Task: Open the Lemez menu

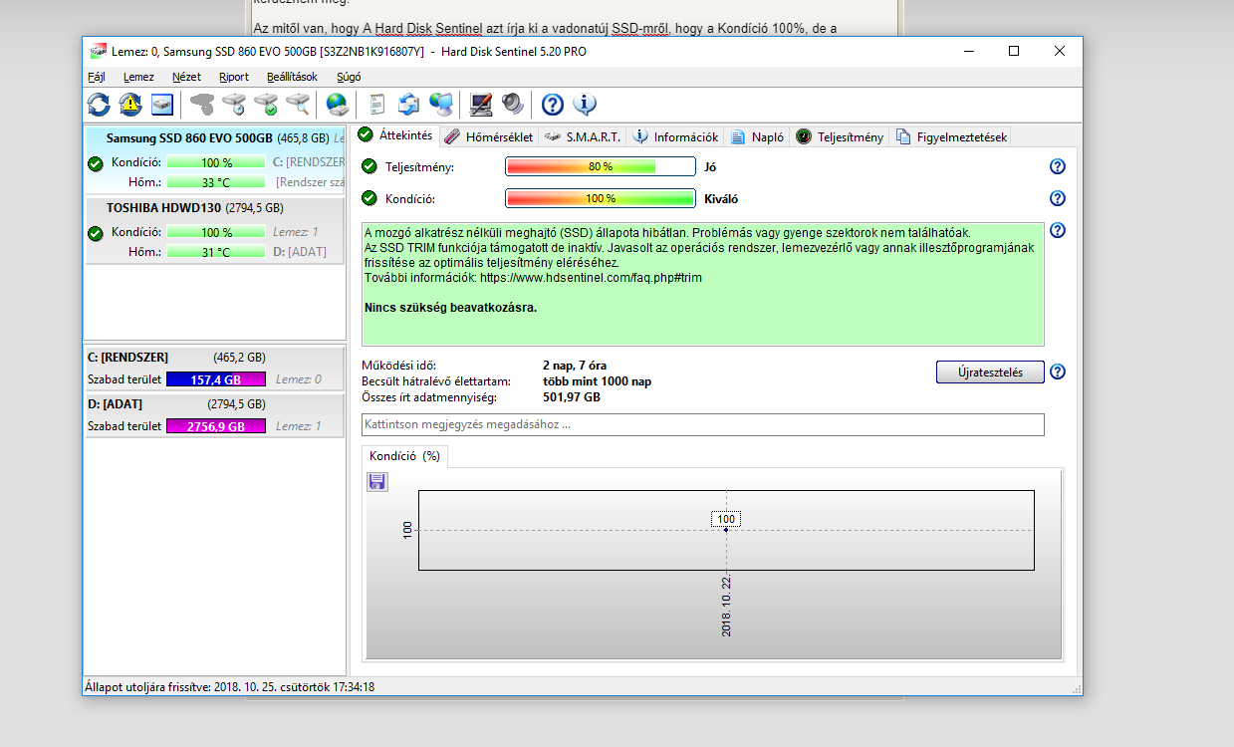Action: coord(138,77)
